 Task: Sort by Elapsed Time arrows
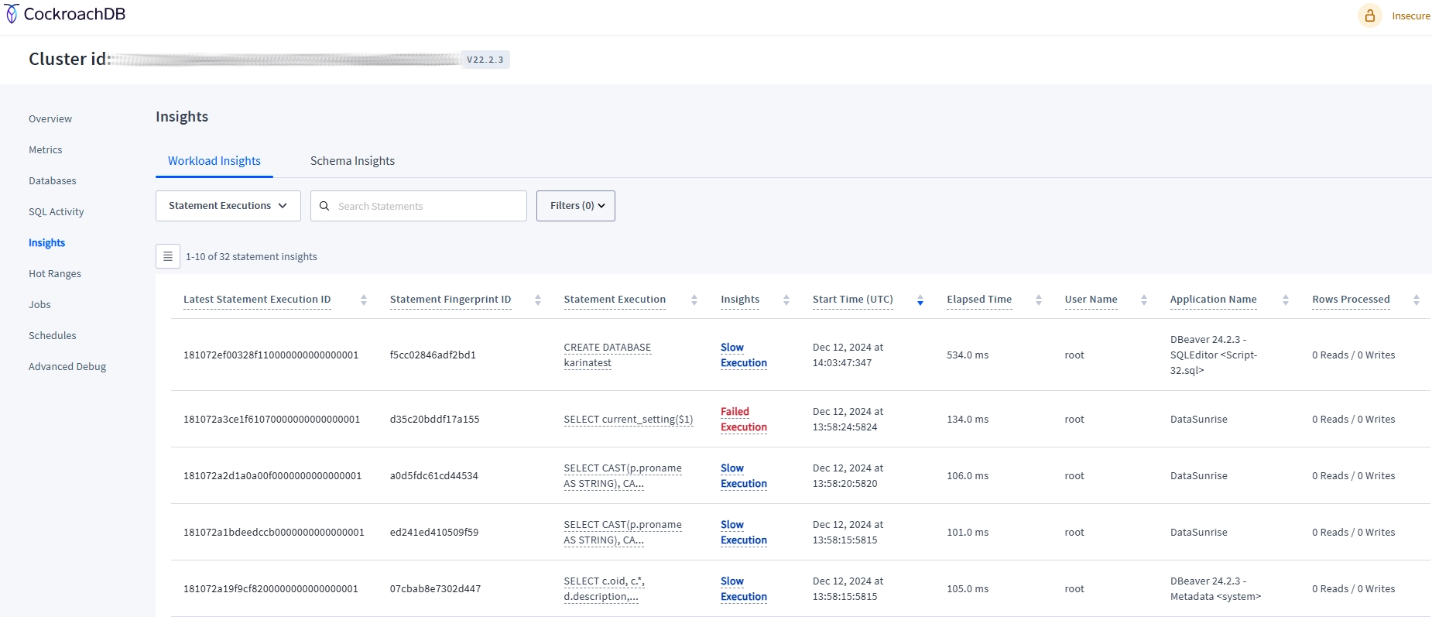pos(1039,300)
